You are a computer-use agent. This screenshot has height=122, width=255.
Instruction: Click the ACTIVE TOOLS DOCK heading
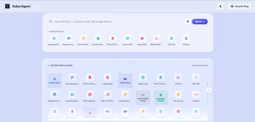coord(61,65)
